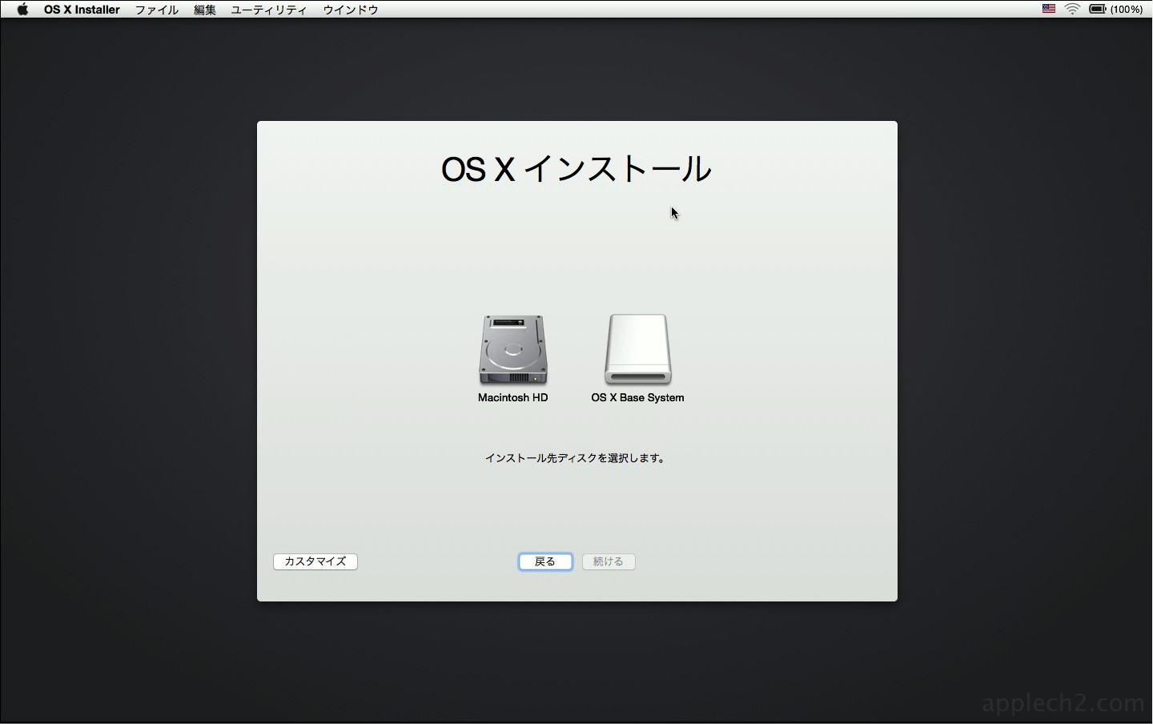Open the US flag input source menu
The width and height of the screenshot is (1153, 724).
[1049, 10]
